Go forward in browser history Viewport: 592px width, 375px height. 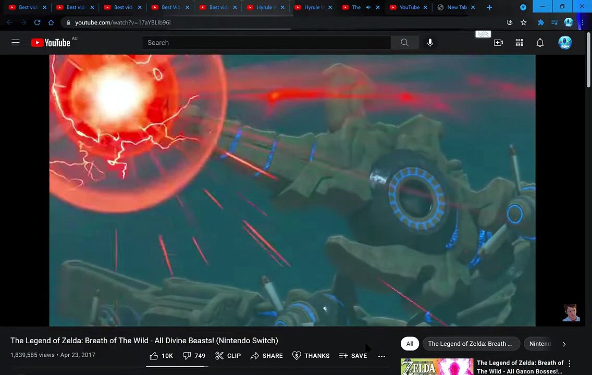coord(23,22)
